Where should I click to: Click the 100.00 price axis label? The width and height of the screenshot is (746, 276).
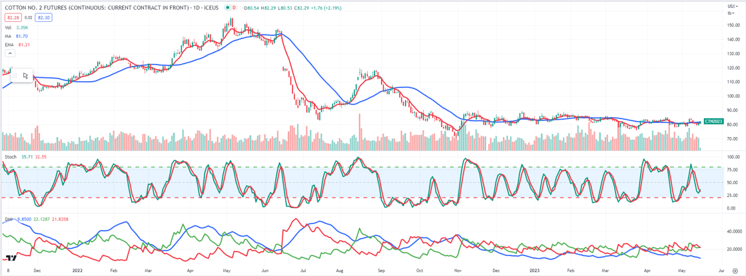(733, 96)
